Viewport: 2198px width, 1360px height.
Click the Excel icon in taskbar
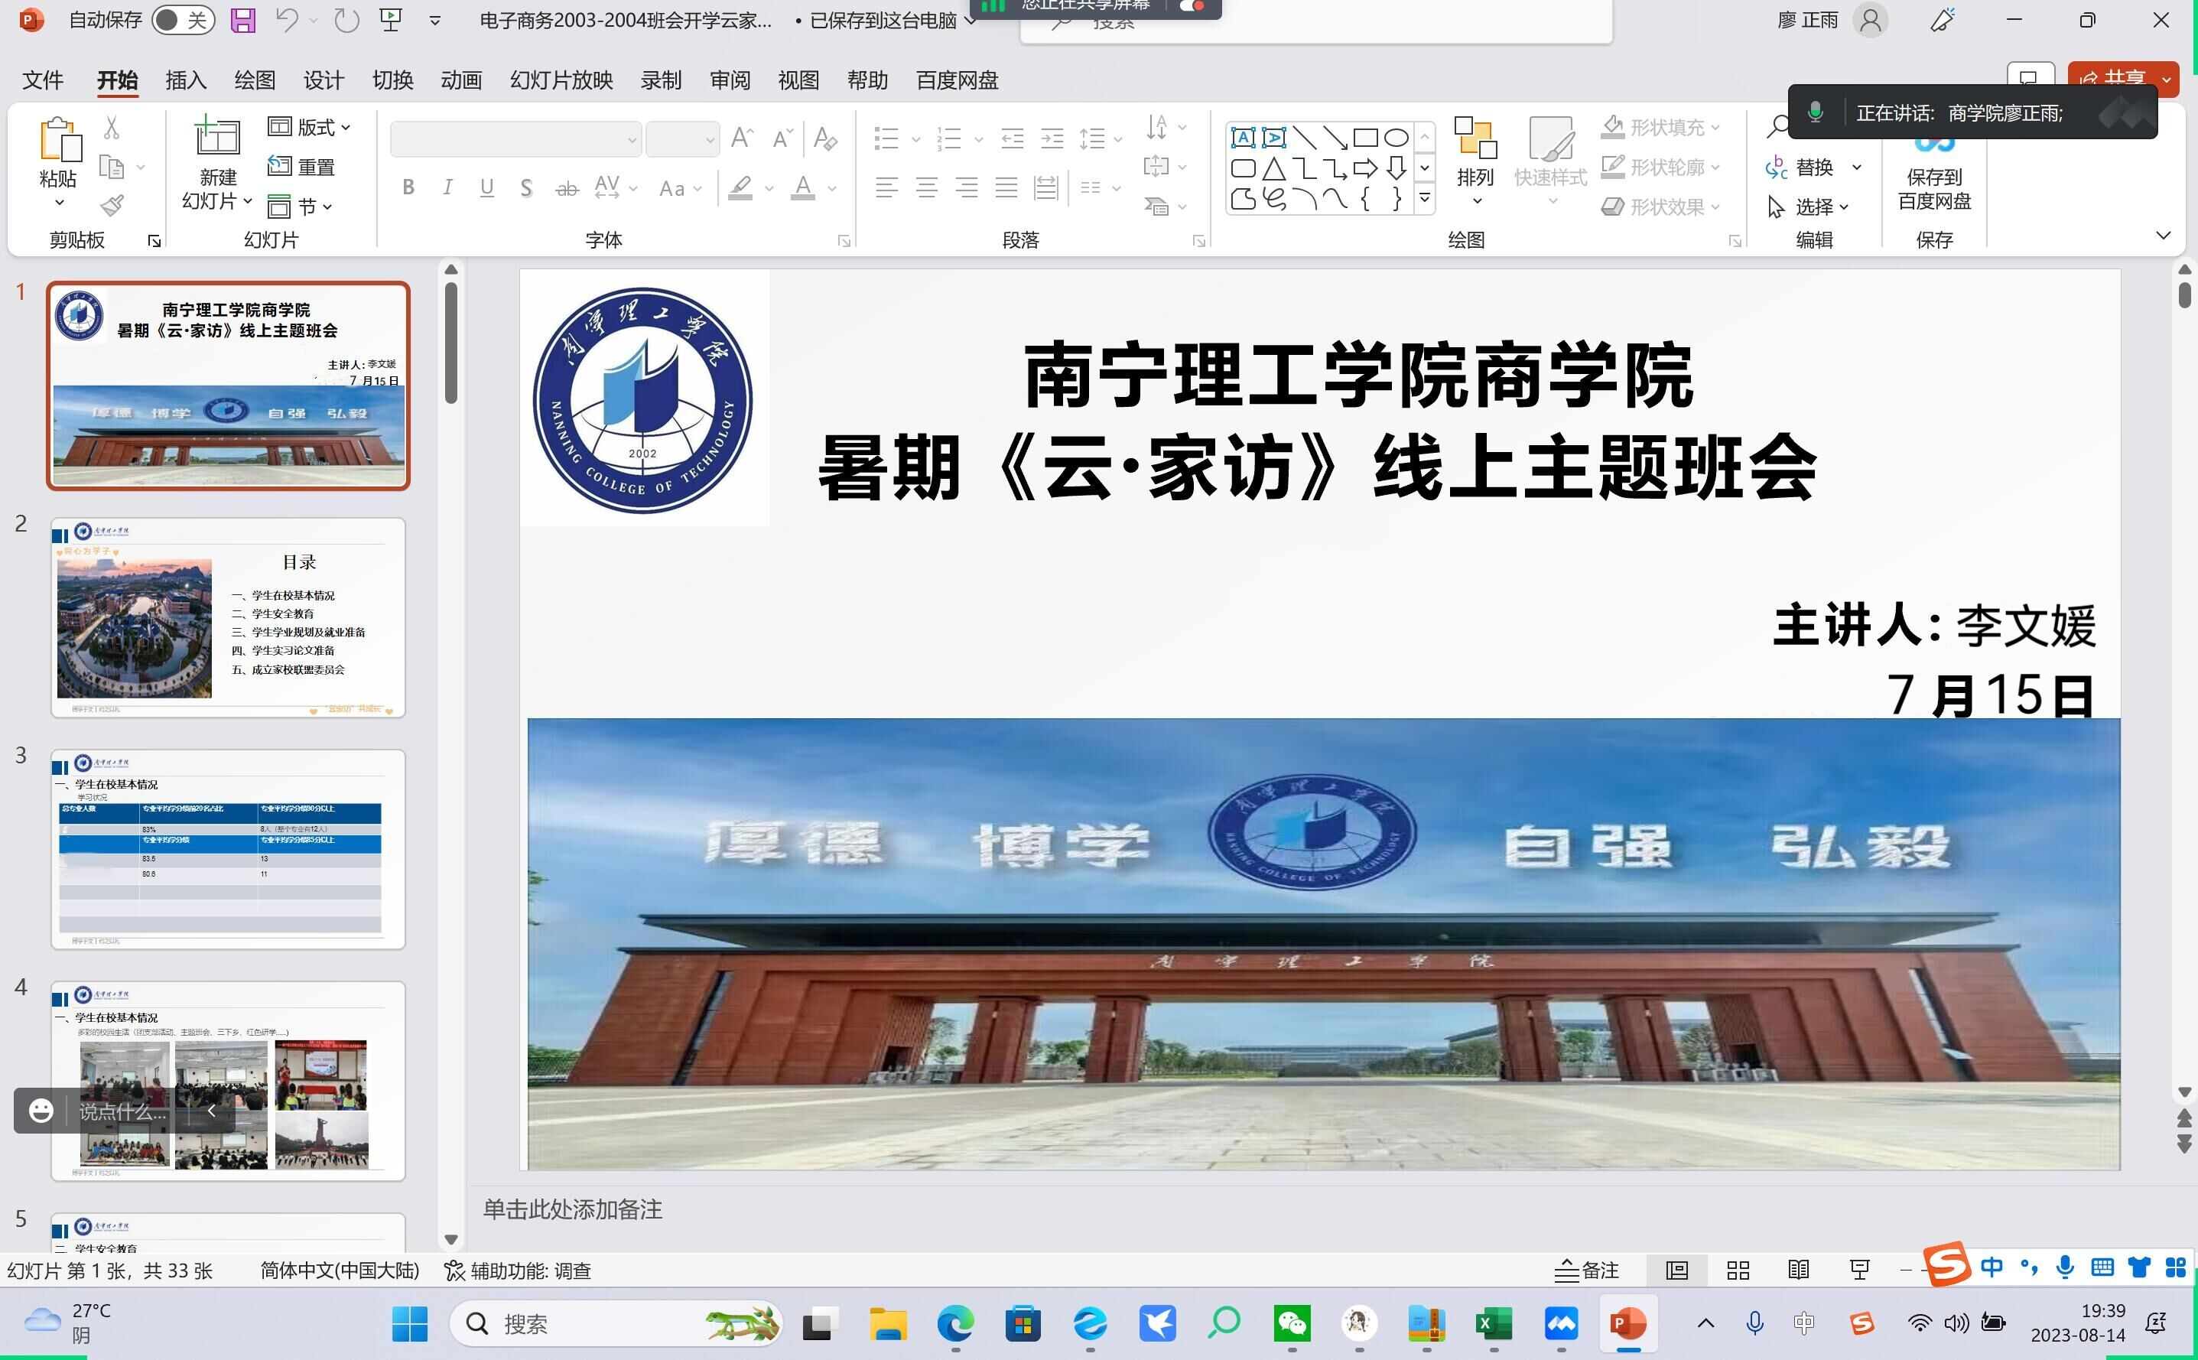click(1493, 1323)
